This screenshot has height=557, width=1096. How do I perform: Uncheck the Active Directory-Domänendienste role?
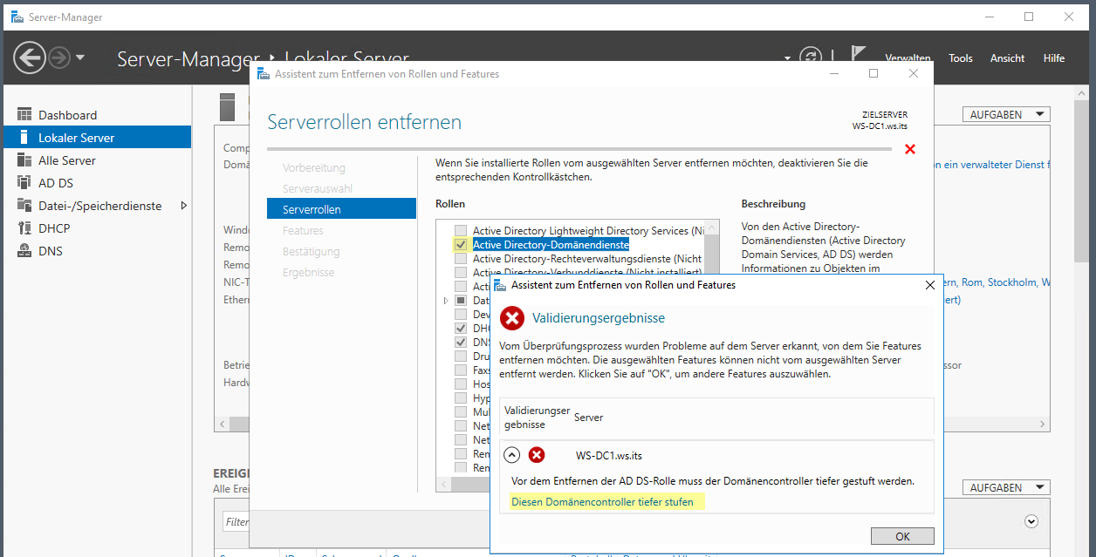click(461, 245)
